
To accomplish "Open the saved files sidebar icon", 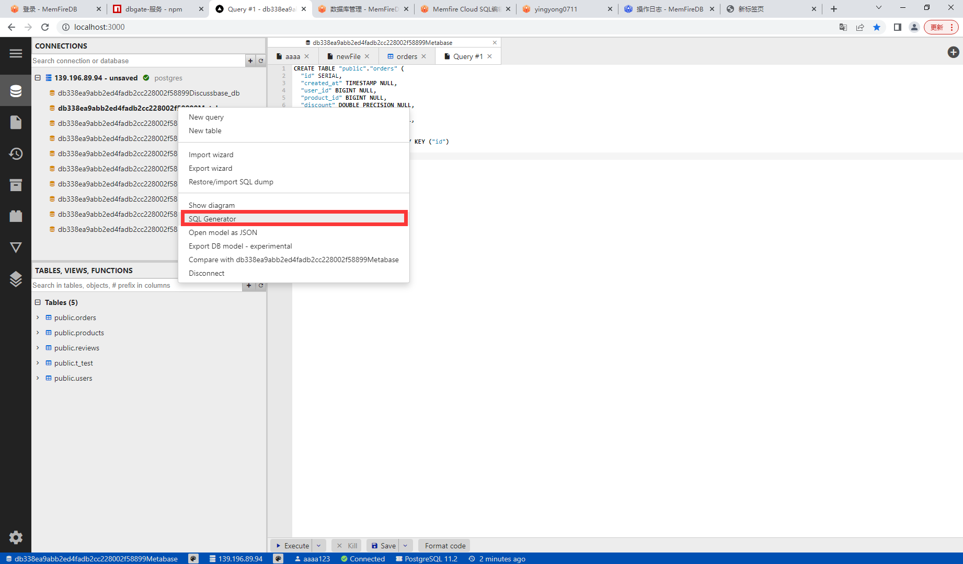I will (x=16, y=122).
